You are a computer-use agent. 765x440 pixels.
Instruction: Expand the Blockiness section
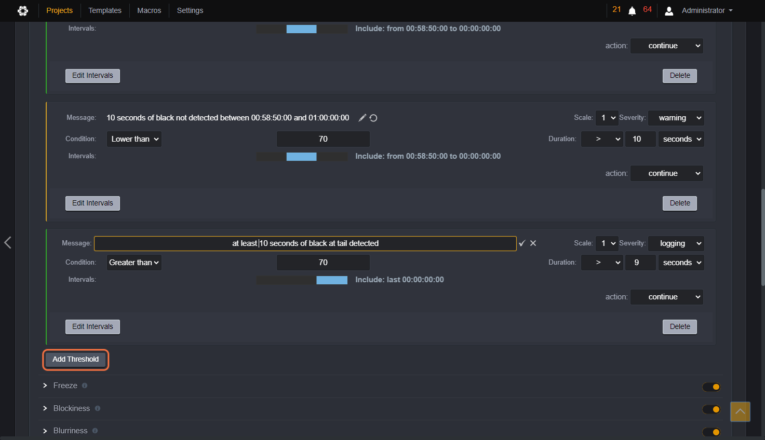point(45,408)
